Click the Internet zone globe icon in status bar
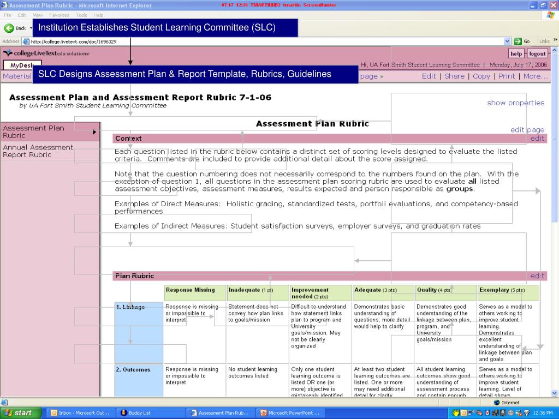The width and height of the screenshot is (559, 419). pyautogui.click(x=497, y=403)
